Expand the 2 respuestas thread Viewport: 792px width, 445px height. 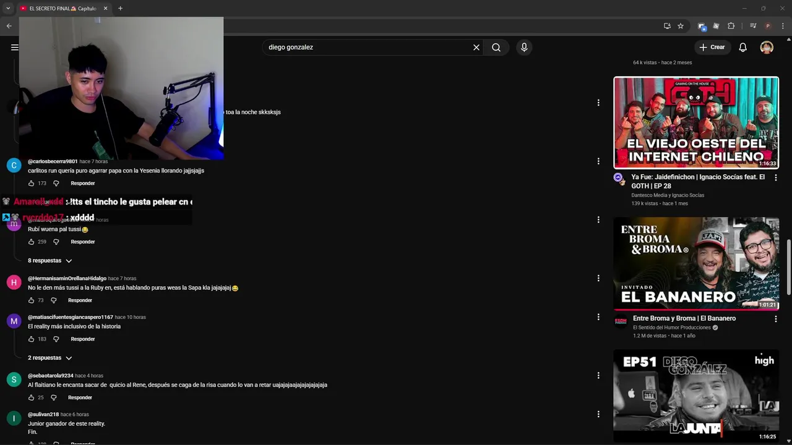(49, 358)
